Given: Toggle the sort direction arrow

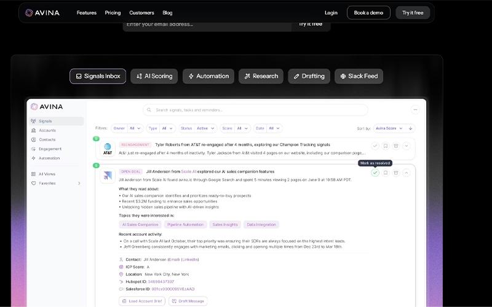Looking at the screenshot, I should [x=410, y=128].
